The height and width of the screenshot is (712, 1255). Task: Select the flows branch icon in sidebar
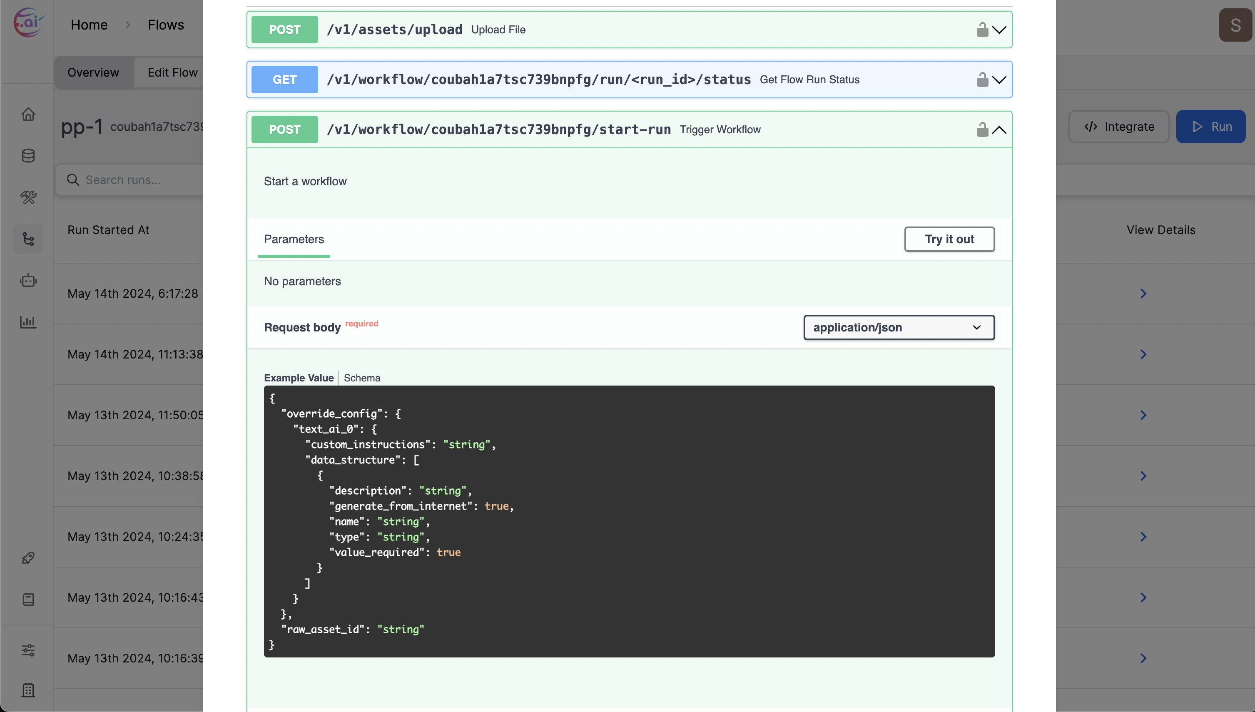(28, 239)
